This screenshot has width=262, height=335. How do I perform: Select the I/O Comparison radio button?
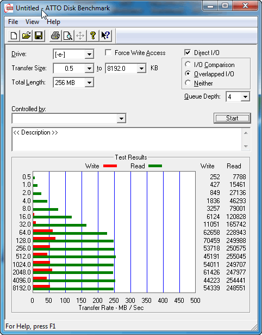(x=188, y=64)
